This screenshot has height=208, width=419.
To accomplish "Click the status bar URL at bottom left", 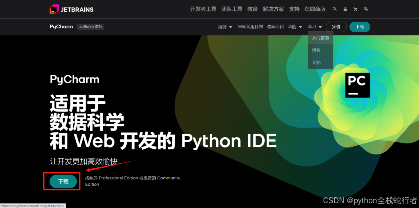I will 33,206.
